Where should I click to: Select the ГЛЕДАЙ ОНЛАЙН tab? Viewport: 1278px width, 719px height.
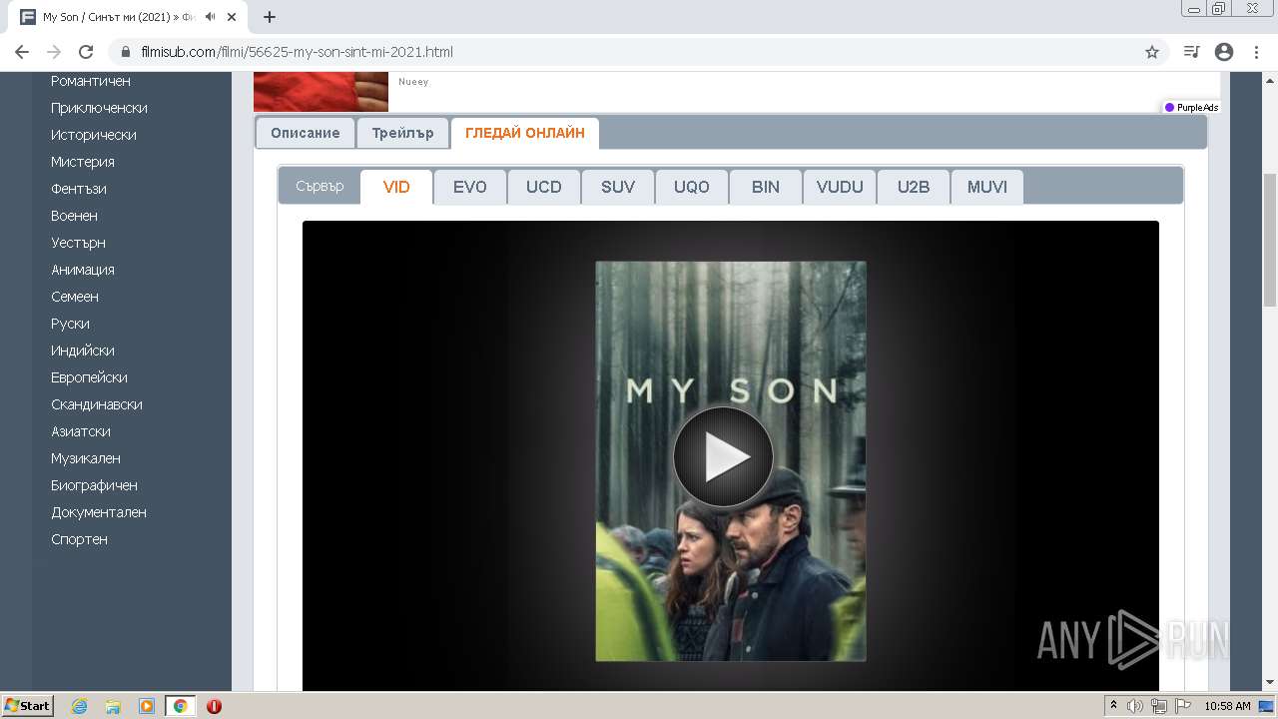tap(525, 133)
